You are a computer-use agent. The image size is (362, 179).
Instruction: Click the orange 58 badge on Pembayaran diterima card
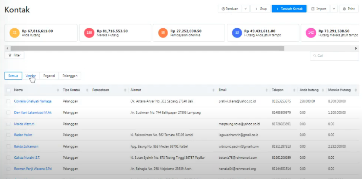click(x=163, y=33)
